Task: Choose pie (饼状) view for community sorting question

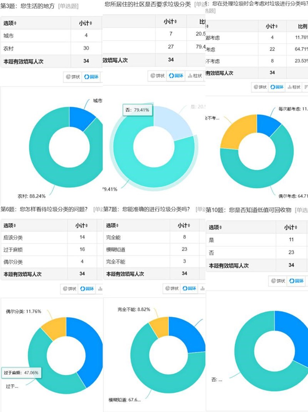Action: tap(158, 76)
